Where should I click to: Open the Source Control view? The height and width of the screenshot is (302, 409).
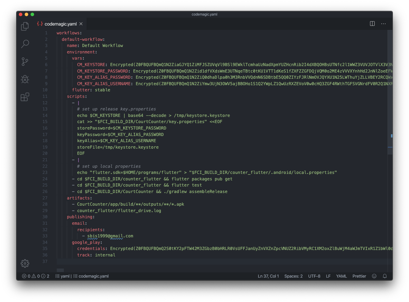click(25, 62)
